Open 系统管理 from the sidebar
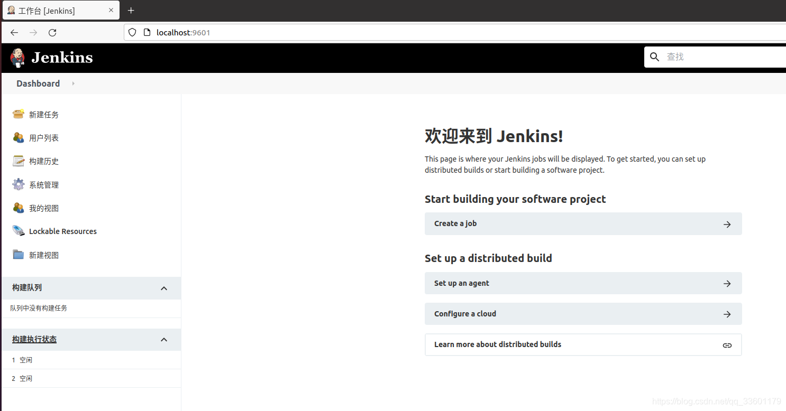This screenshot has width=786, height=411. pyautogui.click(x=44, y=185)
